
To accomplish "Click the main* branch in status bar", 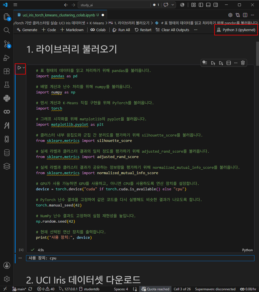I will pyautogui.click(x=19, y=289).
